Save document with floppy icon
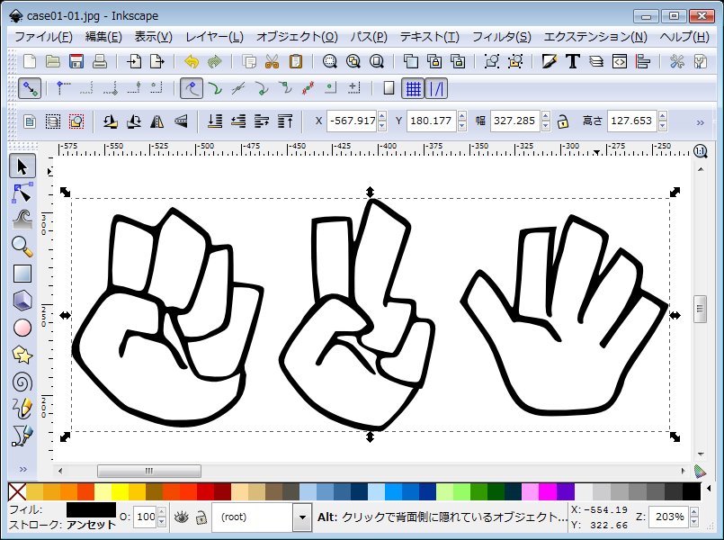 pyautogui.click(x=76, y=61)
